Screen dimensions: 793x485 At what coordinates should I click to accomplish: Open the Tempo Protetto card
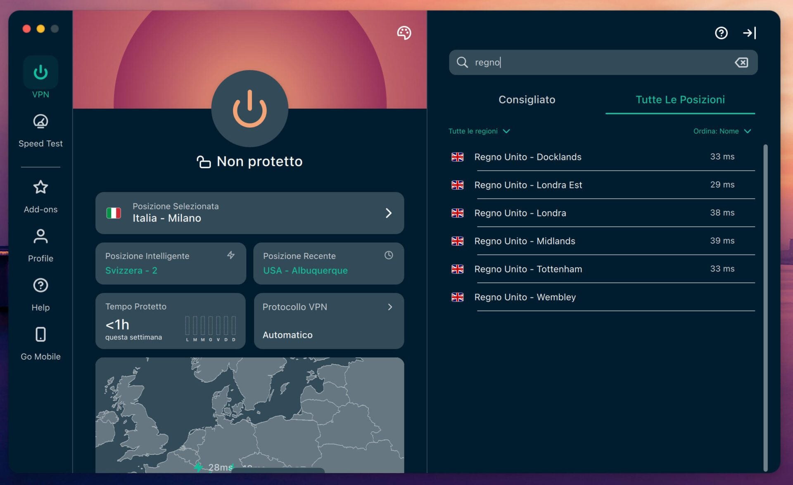coord(171,321)
